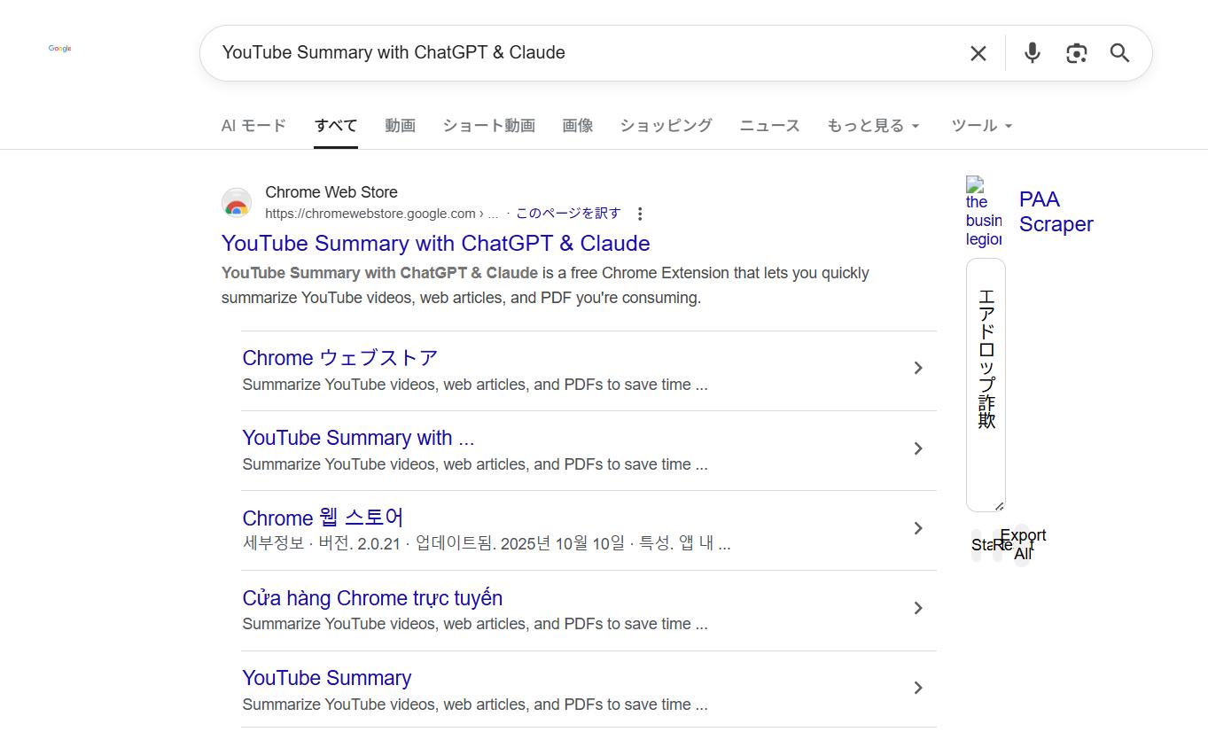Open Google Lens camera search icon
The width and height of the screenshot is (1208, 740).
pyautogui.click(x=1076, y=53)
